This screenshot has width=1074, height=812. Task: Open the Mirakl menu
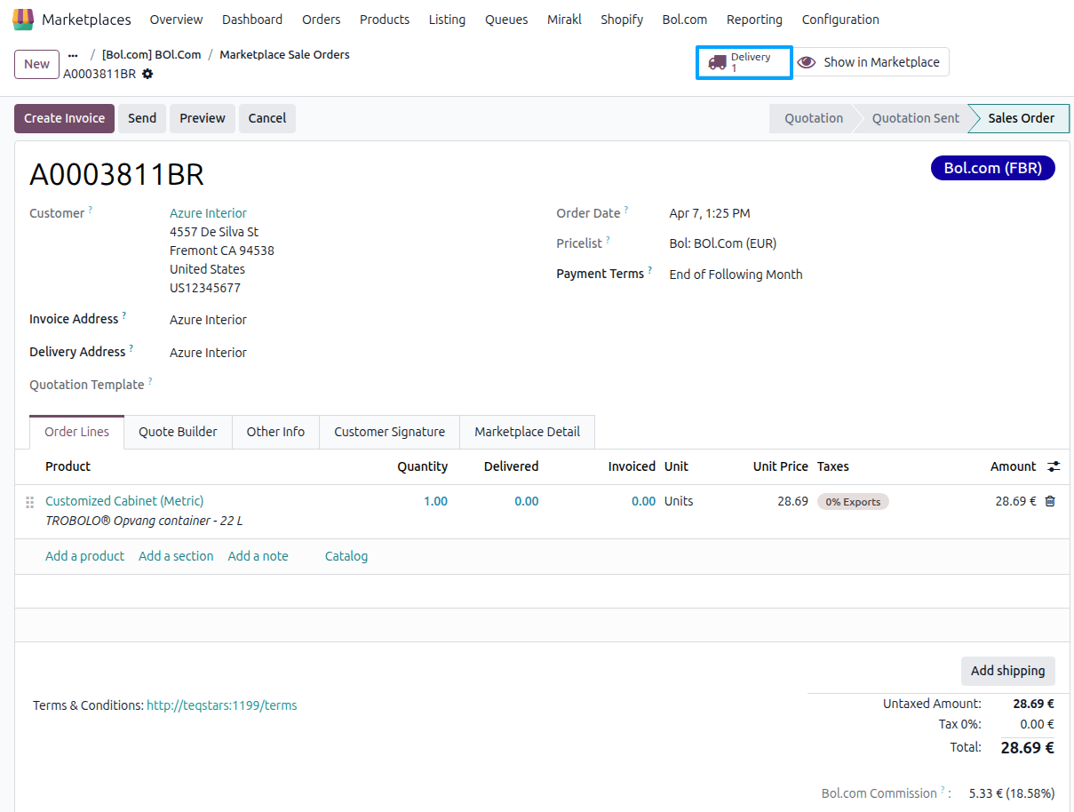point(564,20)
